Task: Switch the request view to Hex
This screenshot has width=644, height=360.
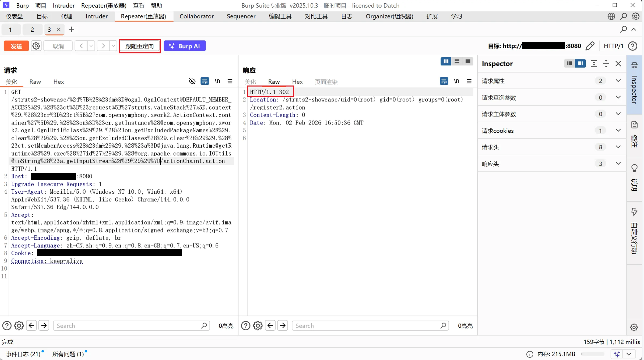Action: pyautogui.click(x=59, y=82)
